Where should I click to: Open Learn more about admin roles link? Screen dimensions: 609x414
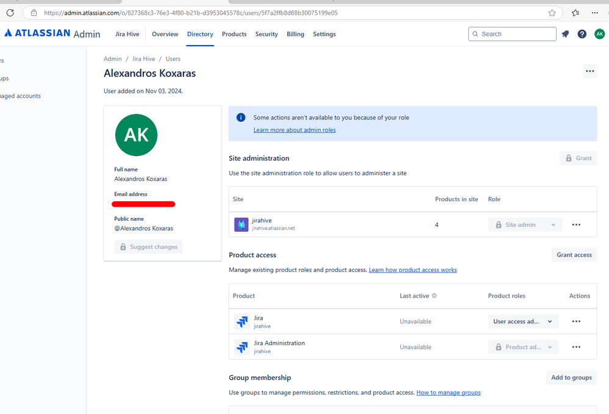click(x=294, y=130)
